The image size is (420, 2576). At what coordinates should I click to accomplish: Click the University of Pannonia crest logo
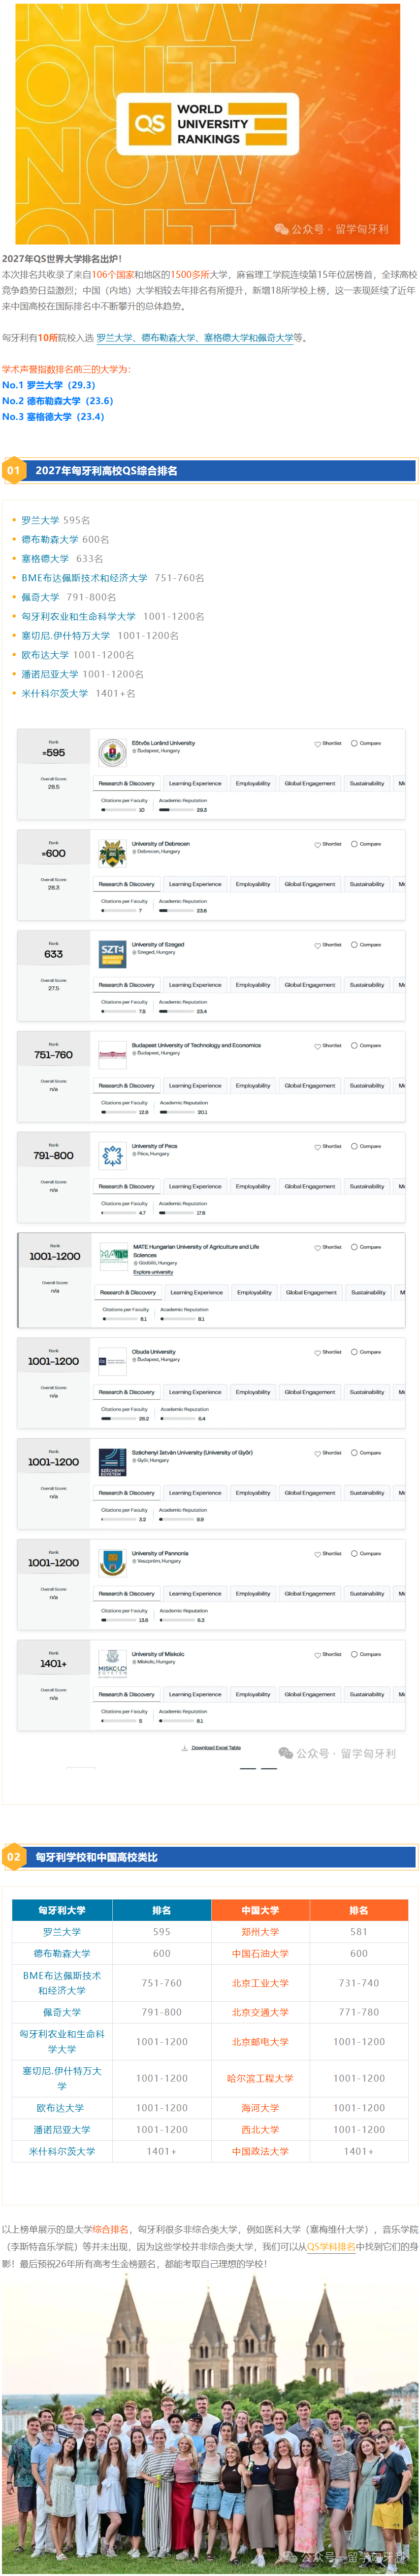[112, 1563]
